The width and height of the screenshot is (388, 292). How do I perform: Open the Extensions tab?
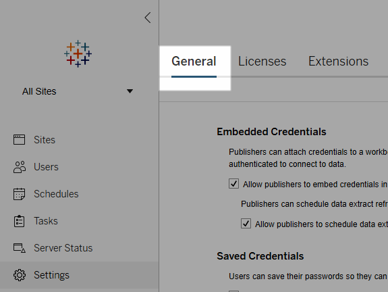pyautogui.click(x=338, y=62)
